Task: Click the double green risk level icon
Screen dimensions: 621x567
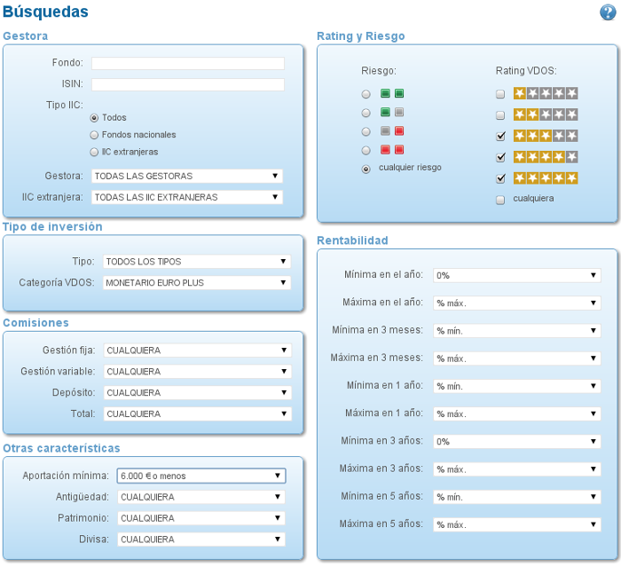Action: click(x=392, y=93)
